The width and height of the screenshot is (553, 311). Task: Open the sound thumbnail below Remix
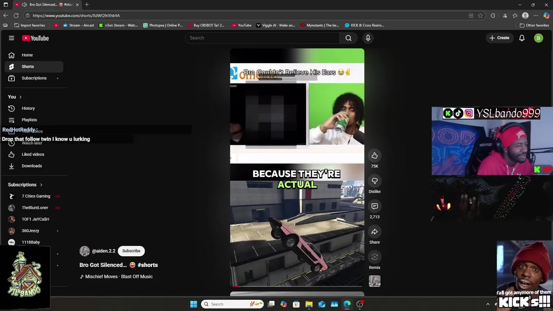click(375, 281)
